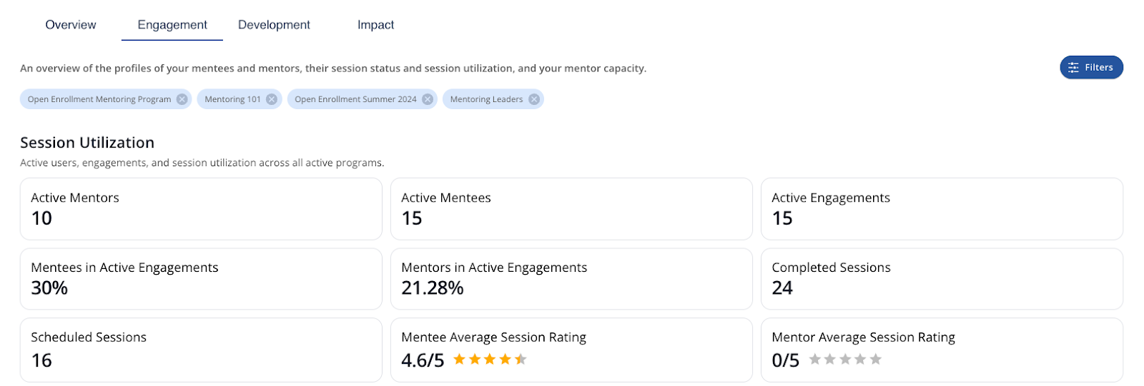The height and width of the screenshot is (386, 1144).
Task: Open the Filters panel
Action: [x=1091, y=68]
